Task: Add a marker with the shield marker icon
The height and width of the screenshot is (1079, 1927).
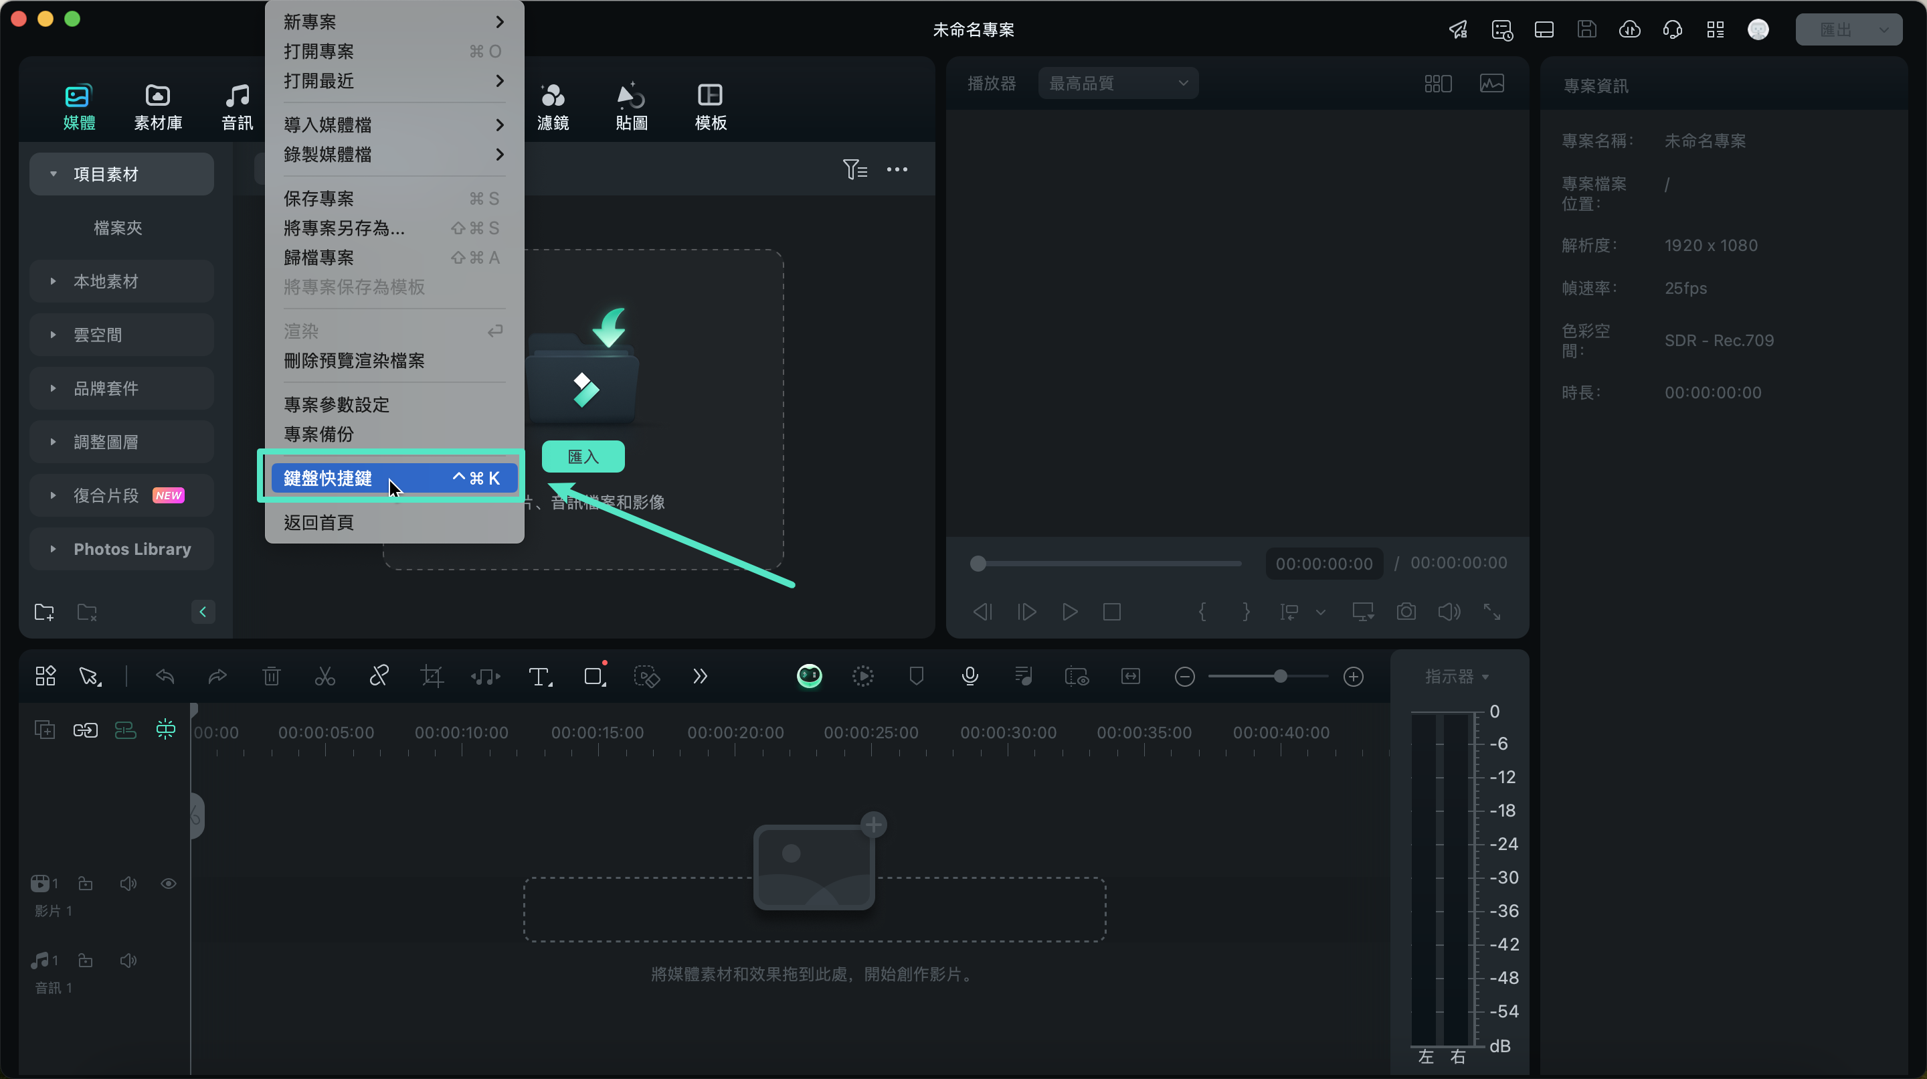Action: (x=915, y=677)
